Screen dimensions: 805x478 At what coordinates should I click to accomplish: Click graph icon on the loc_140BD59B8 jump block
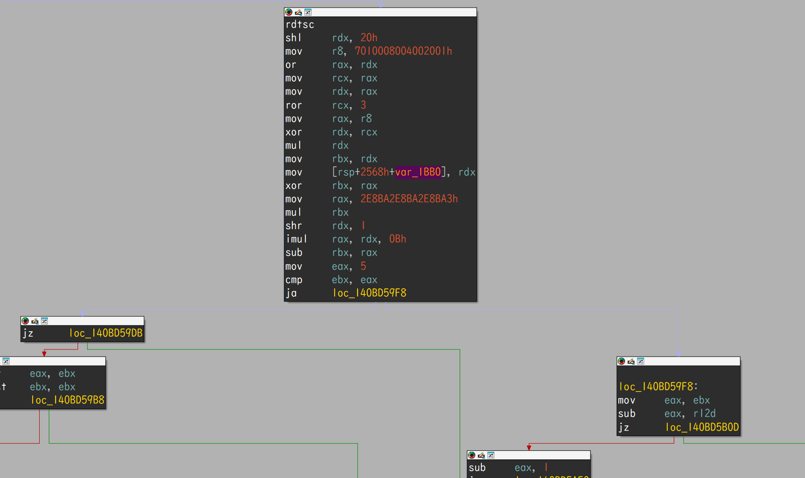click(6, 361)
